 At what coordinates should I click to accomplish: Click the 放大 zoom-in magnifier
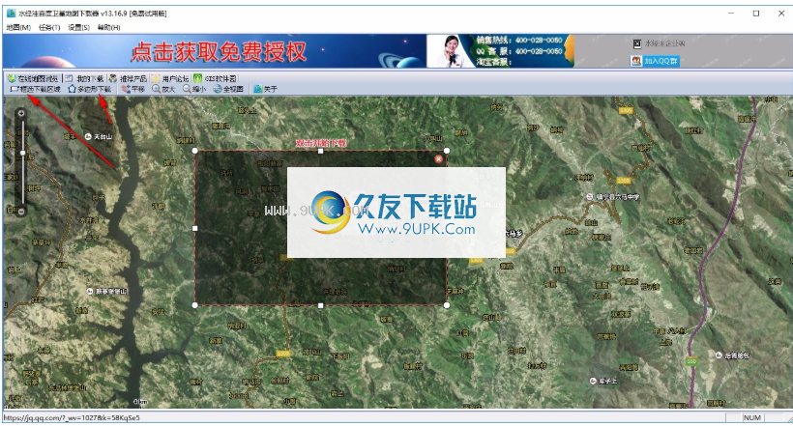[163, 89]
